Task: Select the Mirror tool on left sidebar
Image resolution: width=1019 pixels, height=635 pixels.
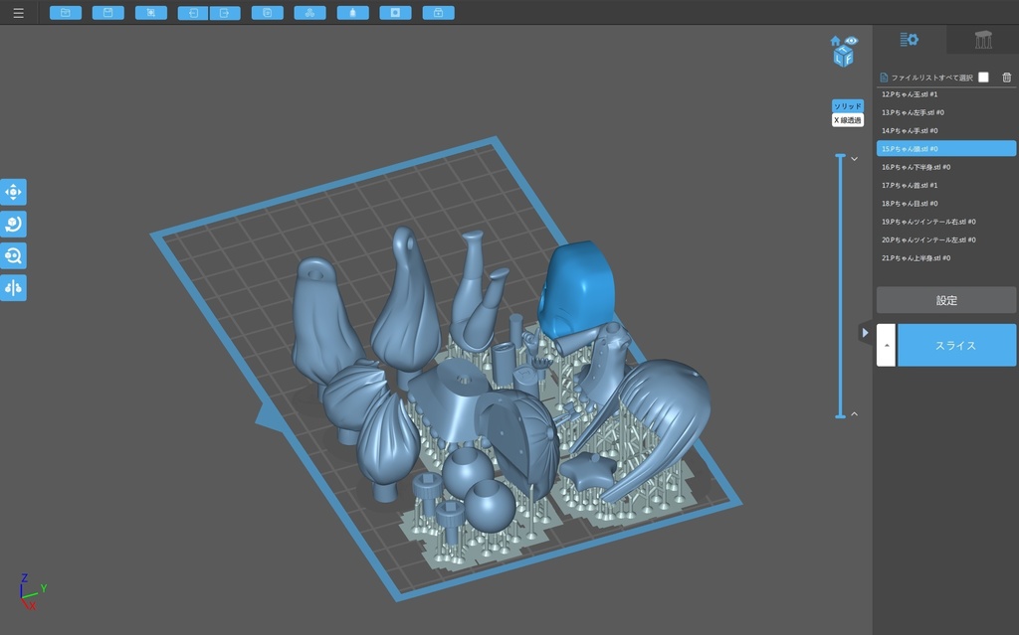Action: pos(13,287)
